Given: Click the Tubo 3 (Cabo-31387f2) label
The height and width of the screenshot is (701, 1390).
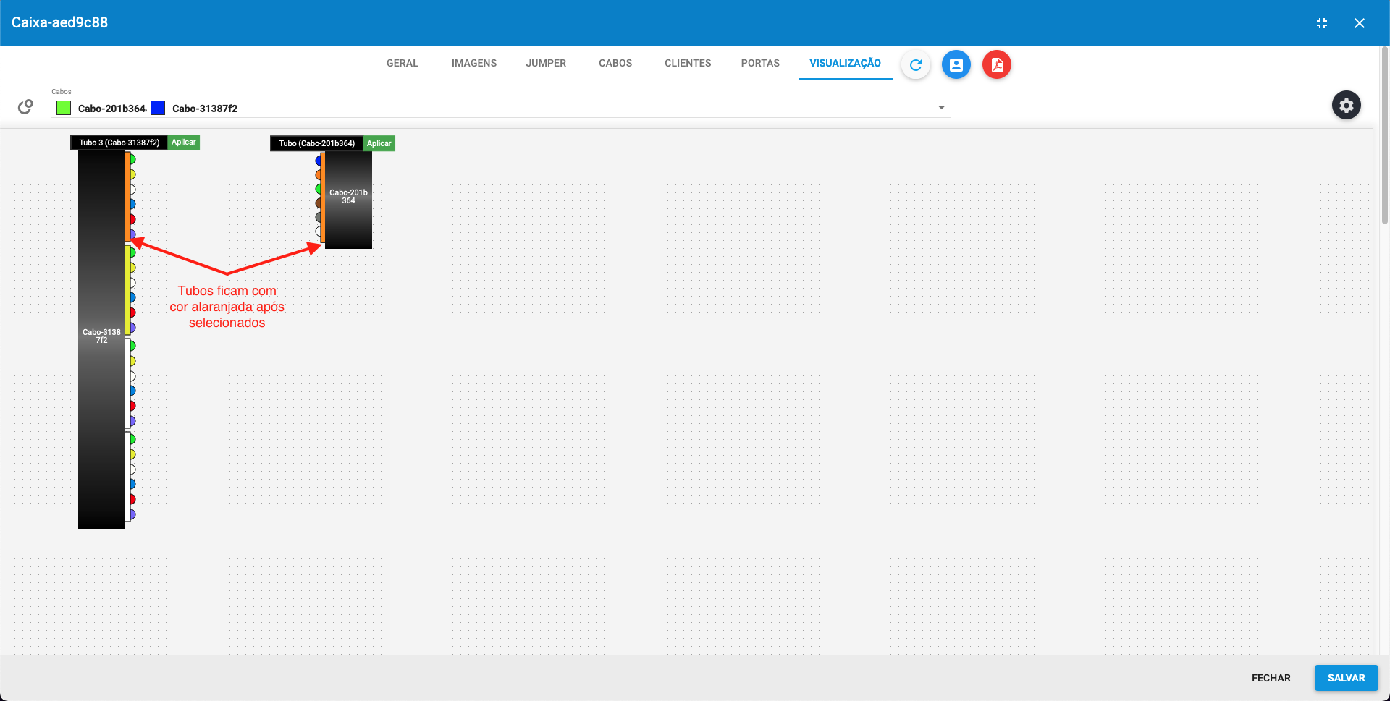Looking at the screenshot, I should [119, 143].
